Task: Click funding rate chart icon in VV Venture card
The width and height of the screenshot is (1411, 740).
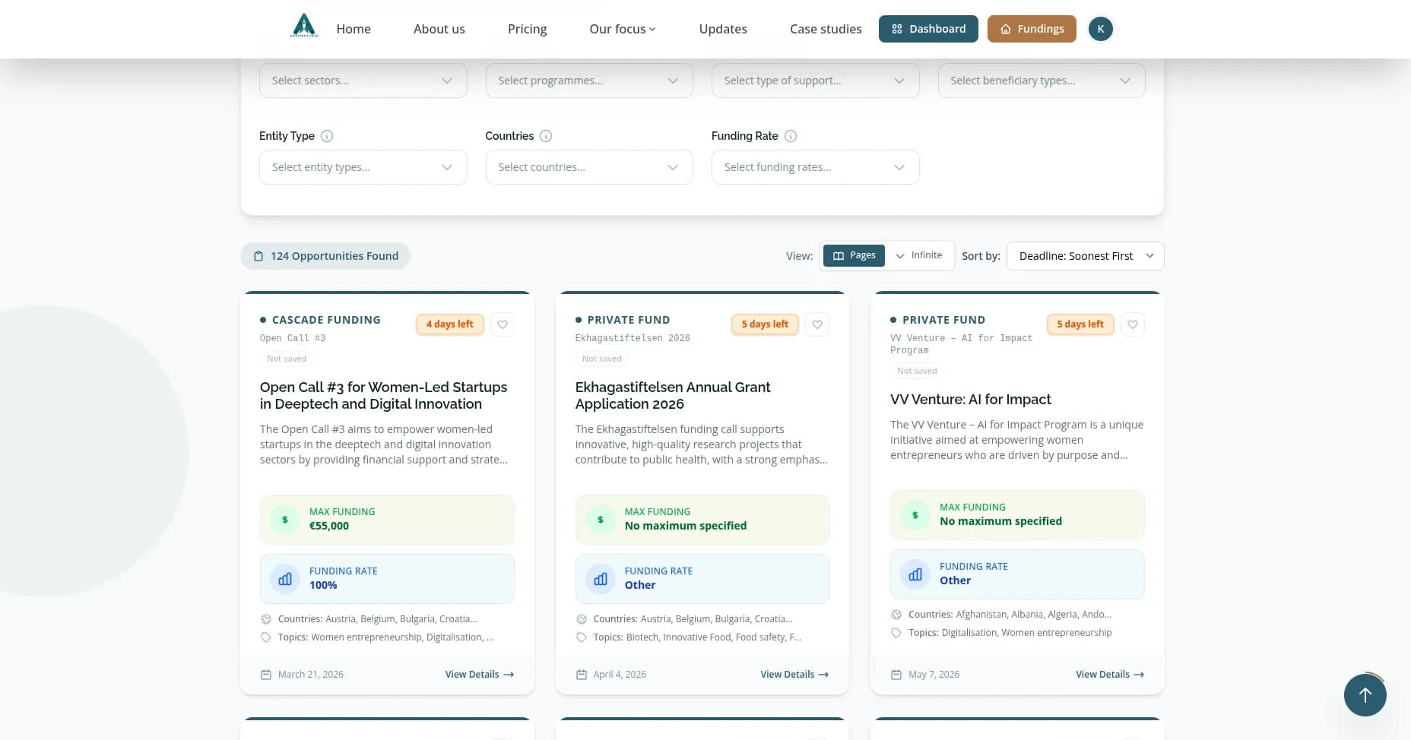Action: [x=915, y=574]
